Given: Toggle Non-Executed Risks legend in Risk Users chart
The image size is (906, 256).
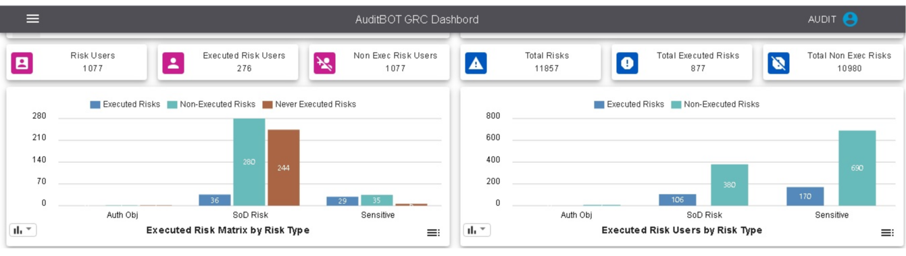Looking at the screenshot, I should coord(715,104).
